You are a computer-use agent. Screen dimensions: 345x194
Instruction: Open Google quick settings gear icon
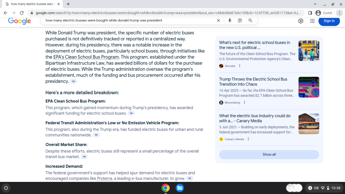(301, 21)
